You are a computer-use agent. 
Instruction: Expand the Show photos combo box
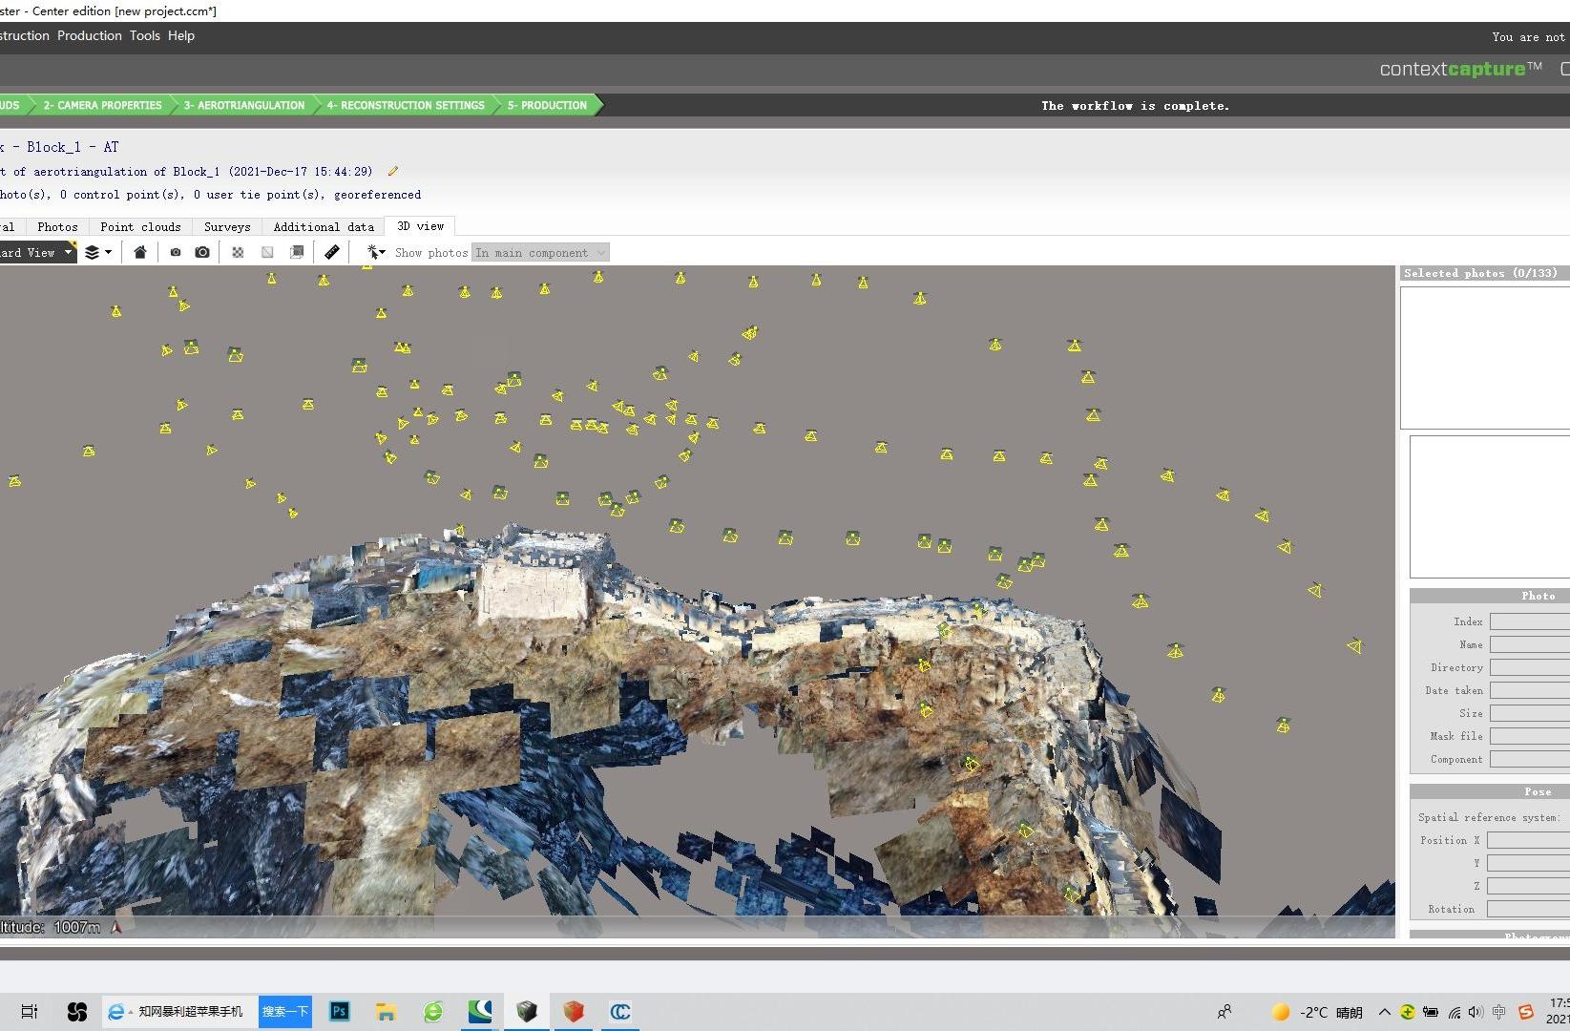(x=539, y=253)
